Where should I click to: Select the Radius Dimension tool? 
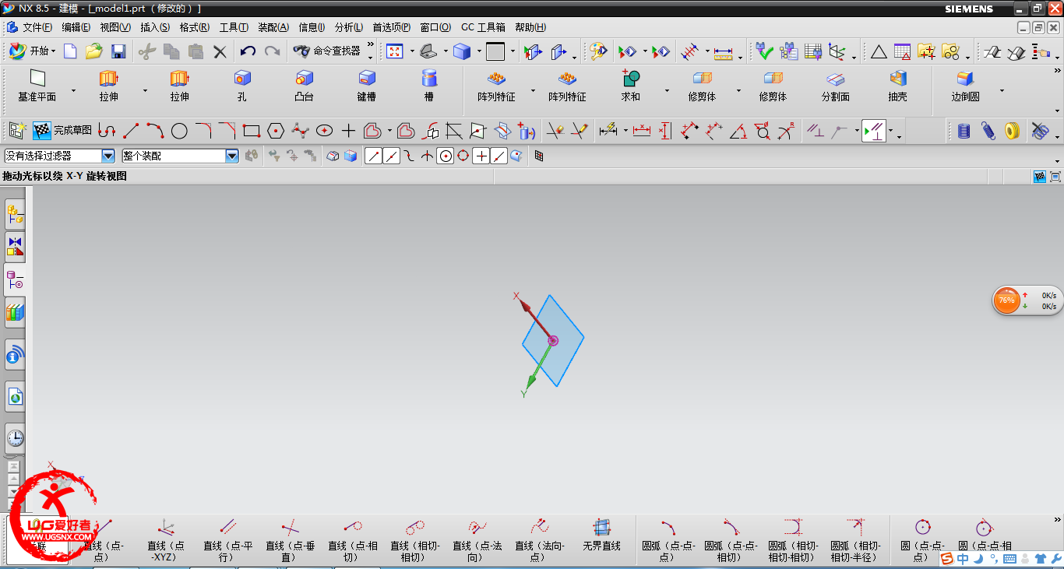pos(787,131)
